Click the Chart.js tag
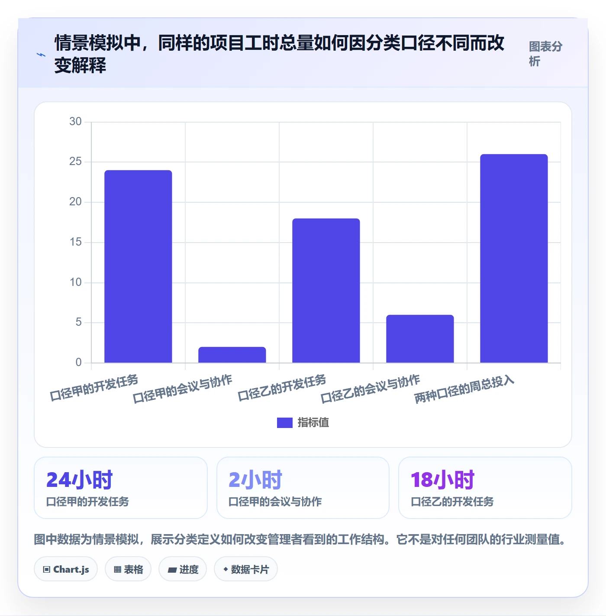Viewport: 606px width, 616px height. point(66,569)
